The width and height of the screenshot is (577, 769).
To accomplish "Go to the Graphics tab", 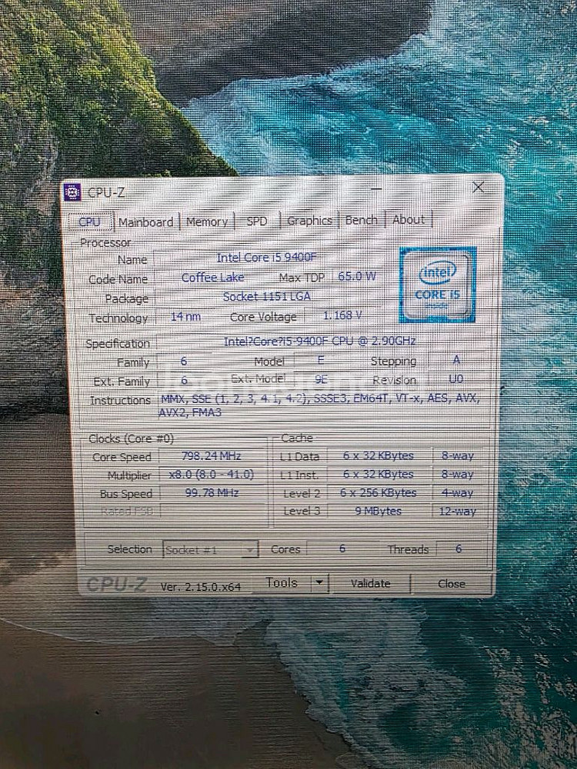I will [x=309, y=221].
